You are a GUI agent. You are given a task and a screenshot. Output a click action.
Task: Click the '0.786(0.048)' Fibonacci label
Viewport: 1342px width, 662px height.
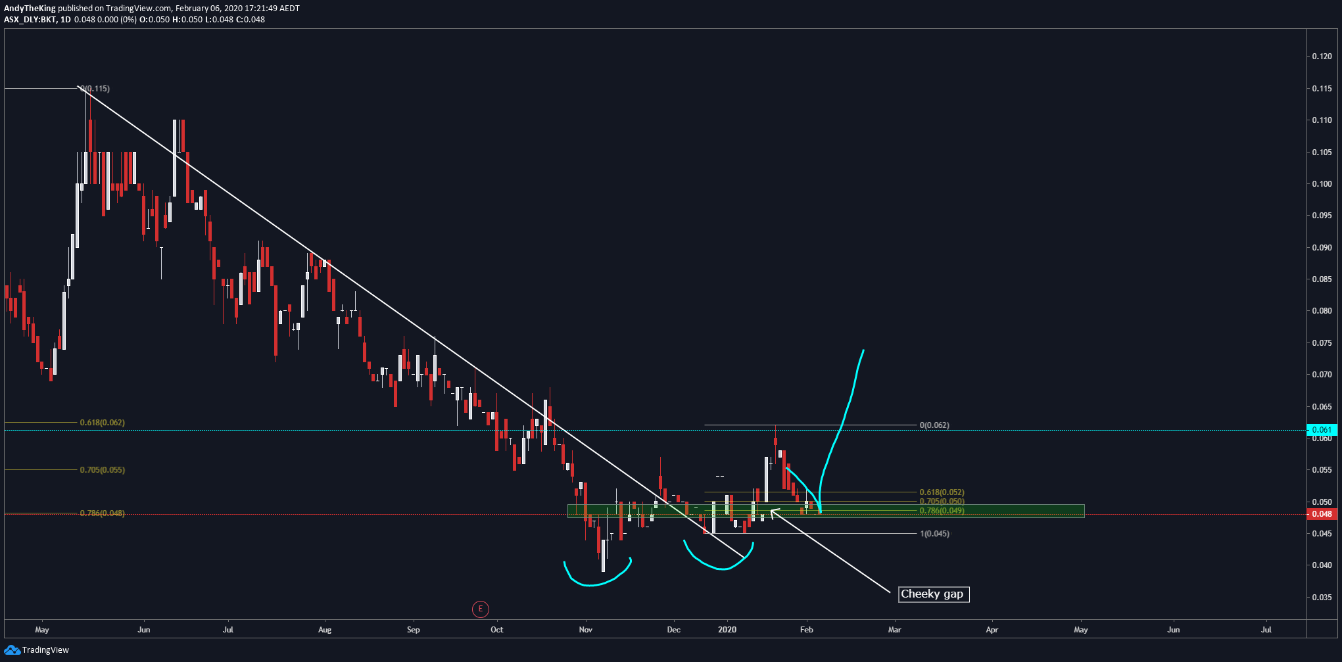102,513
